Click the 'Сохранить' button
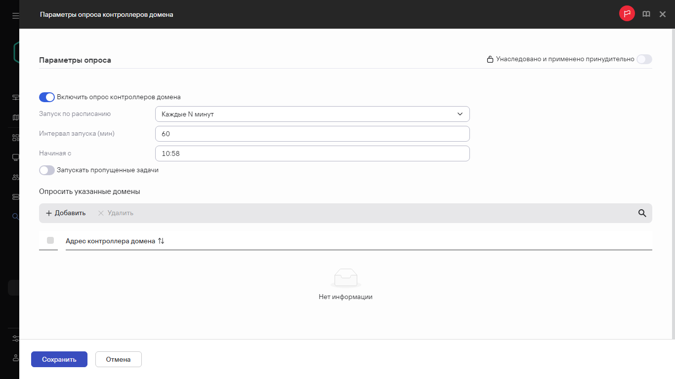675x379 pixels. [x=59, y=359]
